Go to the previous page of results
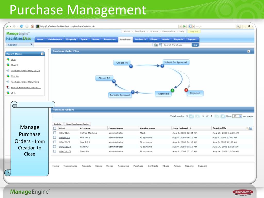This screenshot has height=198, width=264. [x=197, y=116]
